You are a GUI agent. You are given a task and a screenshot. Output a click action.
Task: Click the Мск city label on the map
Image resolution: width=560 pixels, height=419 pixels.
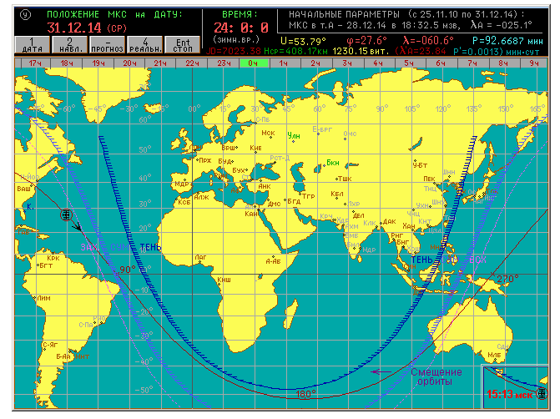pyautogui.click(x=268, y=133)
